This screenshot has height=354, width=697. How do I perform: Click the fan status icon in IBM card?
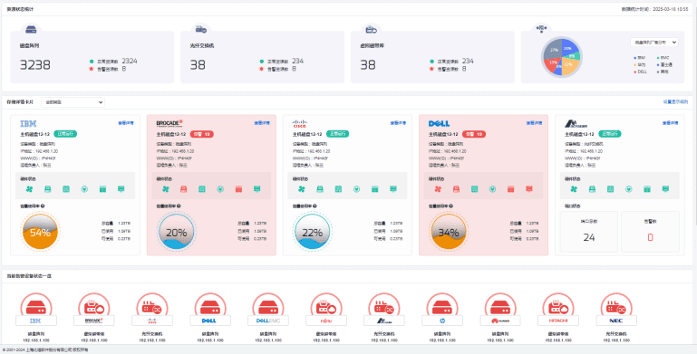pos(30,189)
